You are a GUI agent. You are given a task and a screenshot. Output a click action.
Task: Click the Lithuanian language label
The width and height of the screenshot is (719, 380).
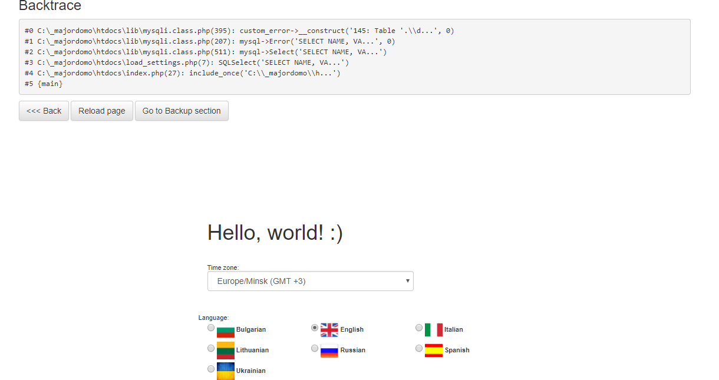(252, 351)
